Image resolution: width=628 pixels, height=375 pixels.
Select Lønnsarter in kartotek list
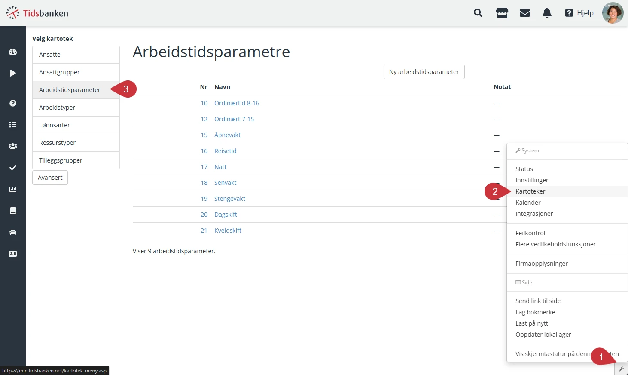pyautogui.click(x=55, y=125)
